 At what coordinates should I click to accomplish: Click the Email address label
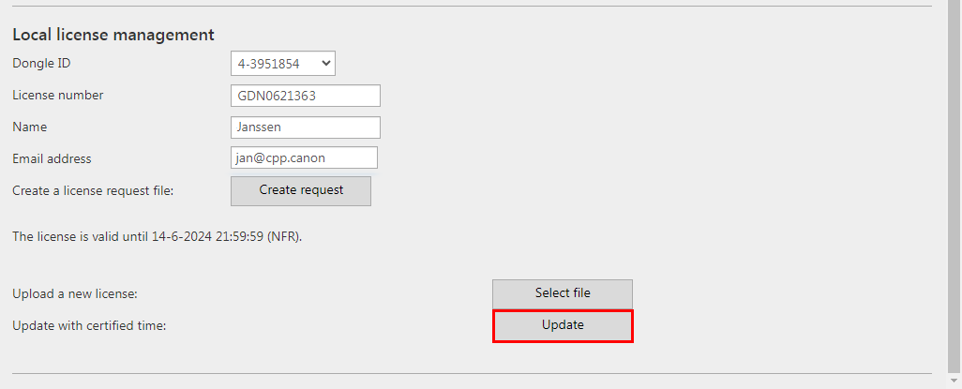pos(52,159)
